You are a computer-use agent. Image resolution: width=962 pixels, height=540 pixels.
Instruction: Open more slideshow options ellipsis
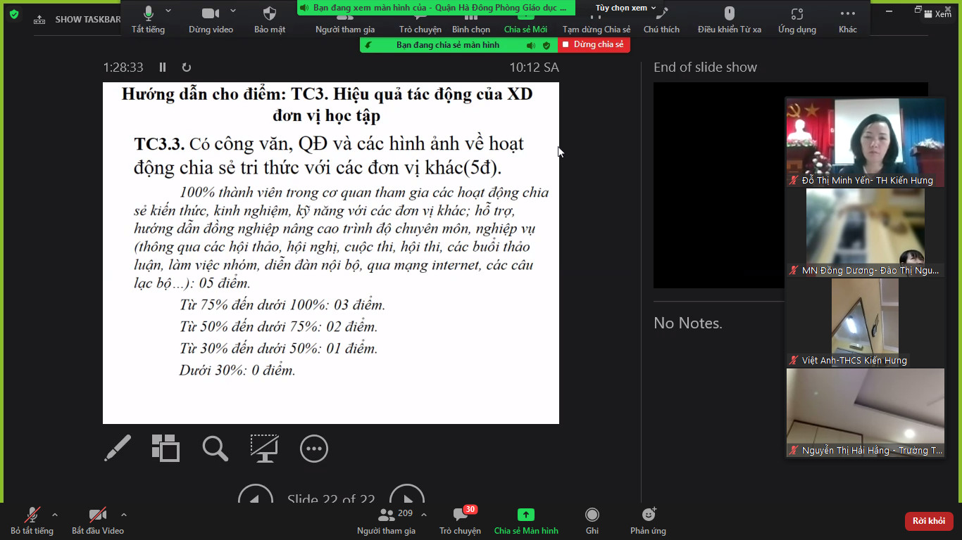point(313,449)
